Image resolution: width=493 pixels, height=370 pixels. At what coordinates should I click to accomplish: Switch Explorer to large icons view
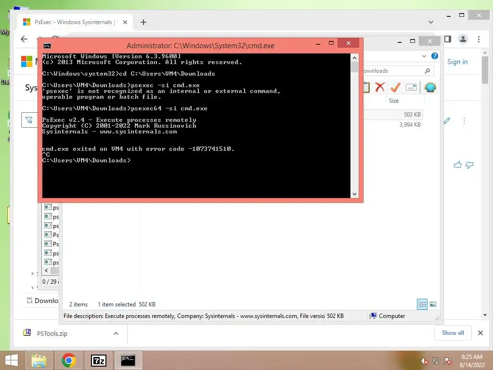click(x=433, y=304)
